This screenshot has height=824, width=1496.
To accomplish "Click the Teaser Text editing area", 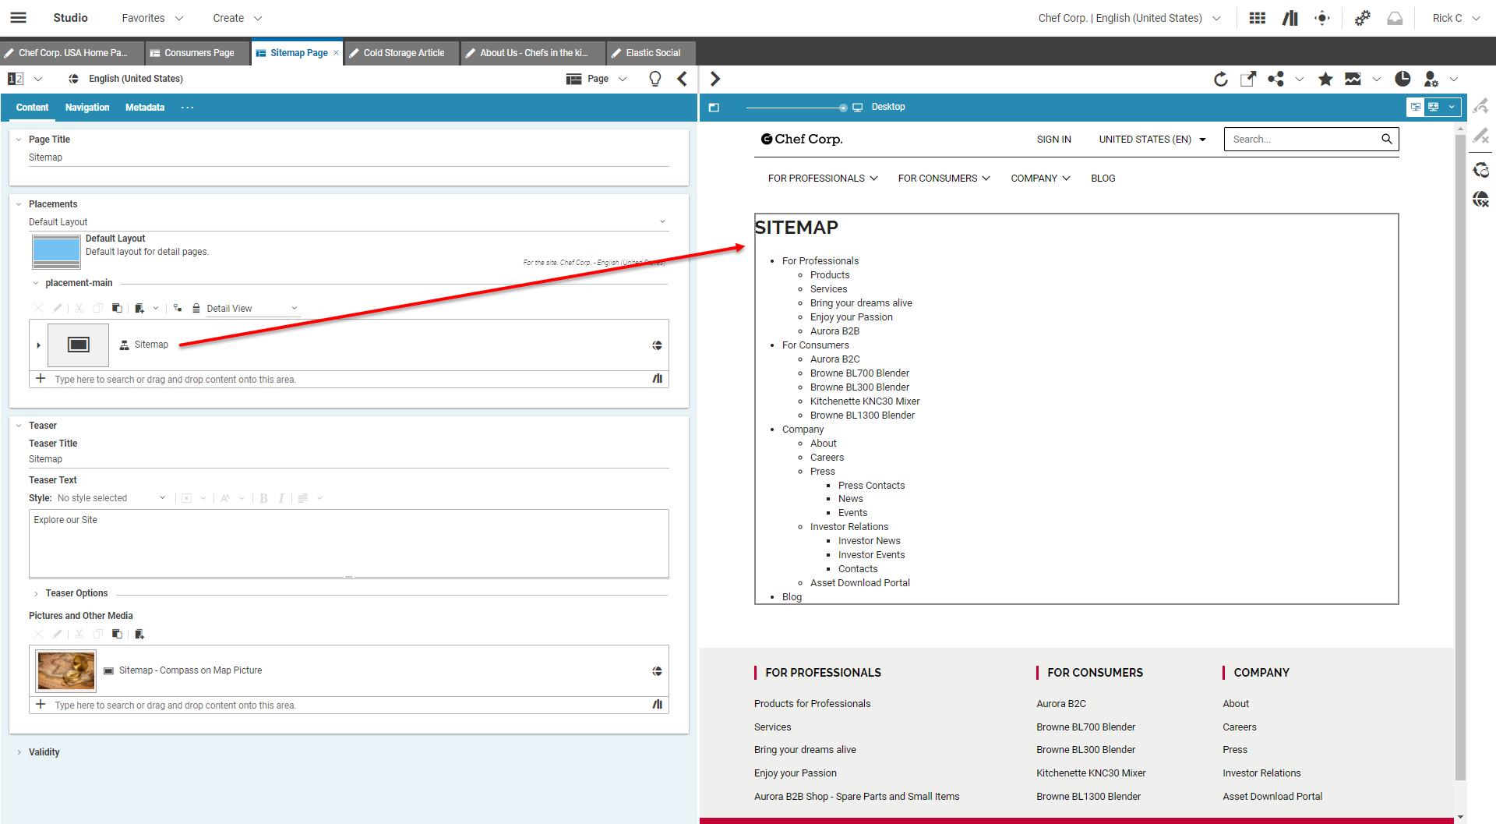I will 349,543.
